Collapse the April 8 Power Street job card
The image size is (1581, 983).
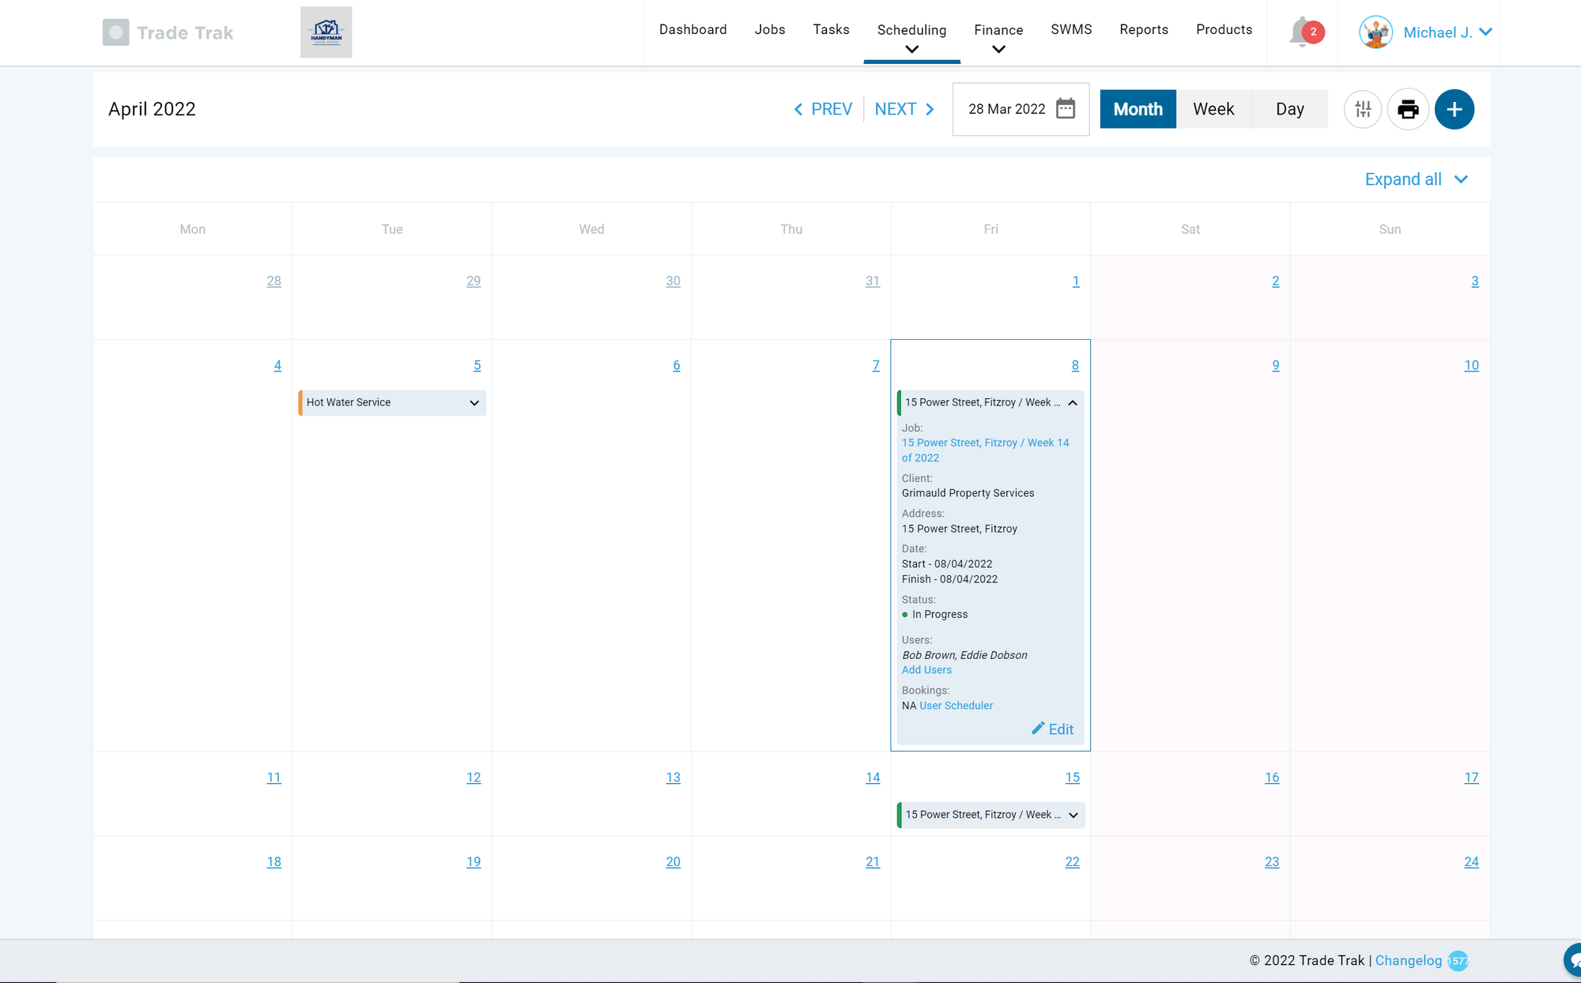1073,403
